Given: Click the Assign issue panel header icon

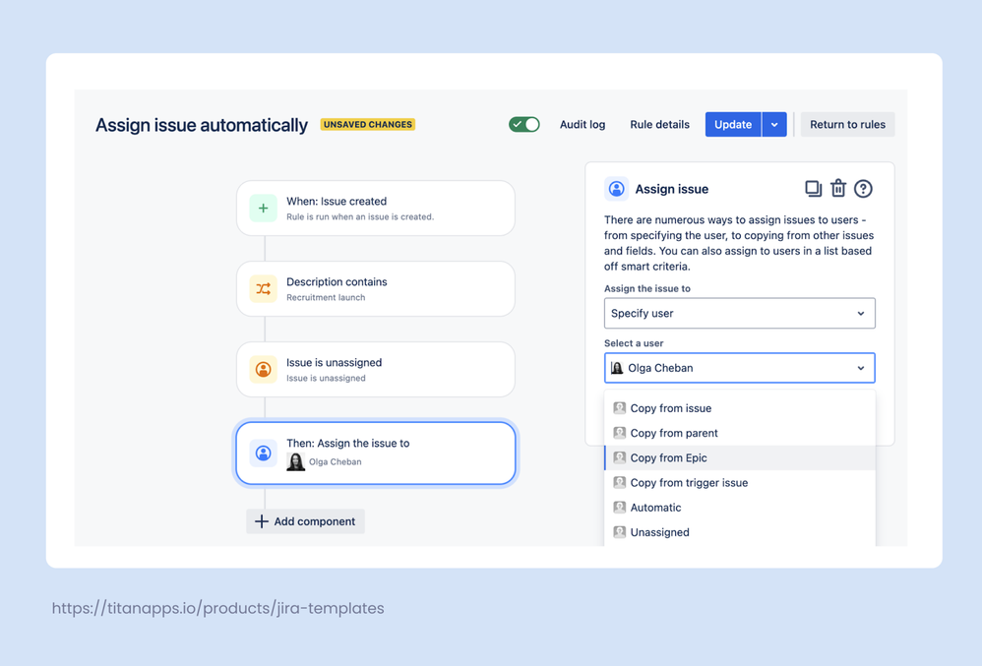Looking at the screenshot, I should pos(616,189).
